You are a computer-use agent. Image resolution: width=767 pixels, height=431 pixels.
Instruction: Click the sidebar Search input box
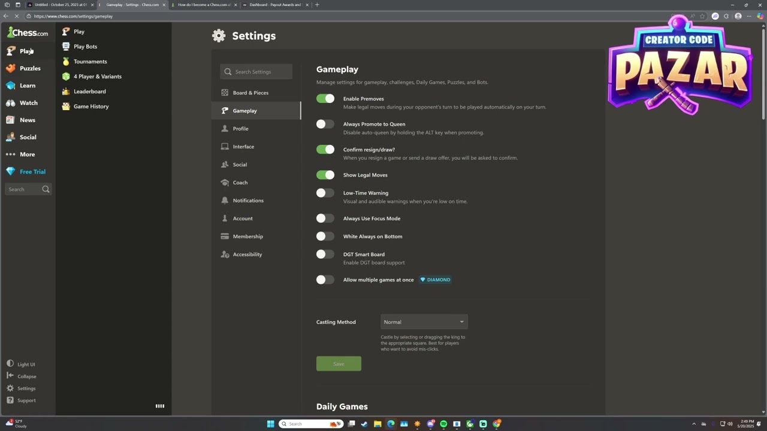pos(28,189)
